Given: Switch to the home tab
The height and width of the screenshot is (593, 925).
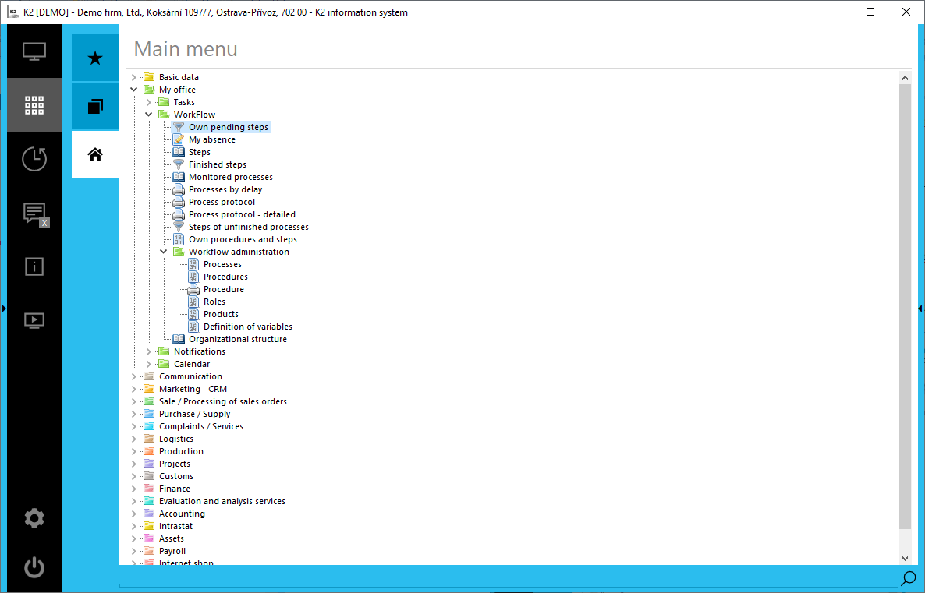Looking at the screenshot, I should [x=95, y=154].
